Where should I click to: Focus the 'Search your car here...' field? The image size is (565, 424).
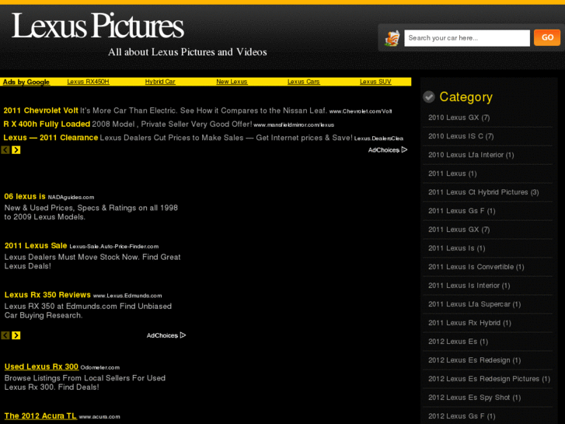point(467,38)
